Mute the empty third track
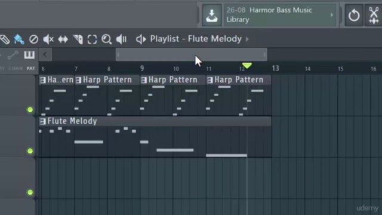This screenshot has width=382, height=215. tap(30, 192)
